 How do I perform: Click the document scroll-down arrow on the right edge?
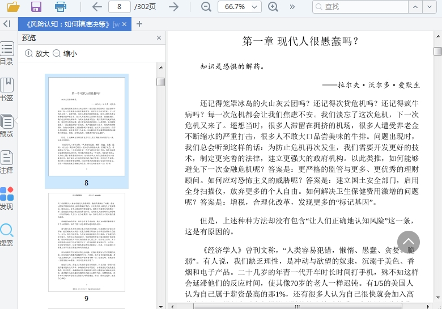[x=438, y=298]
